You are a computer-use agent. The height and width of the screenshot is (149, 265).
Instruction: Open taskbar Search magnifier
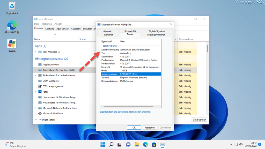click(111, 144)
